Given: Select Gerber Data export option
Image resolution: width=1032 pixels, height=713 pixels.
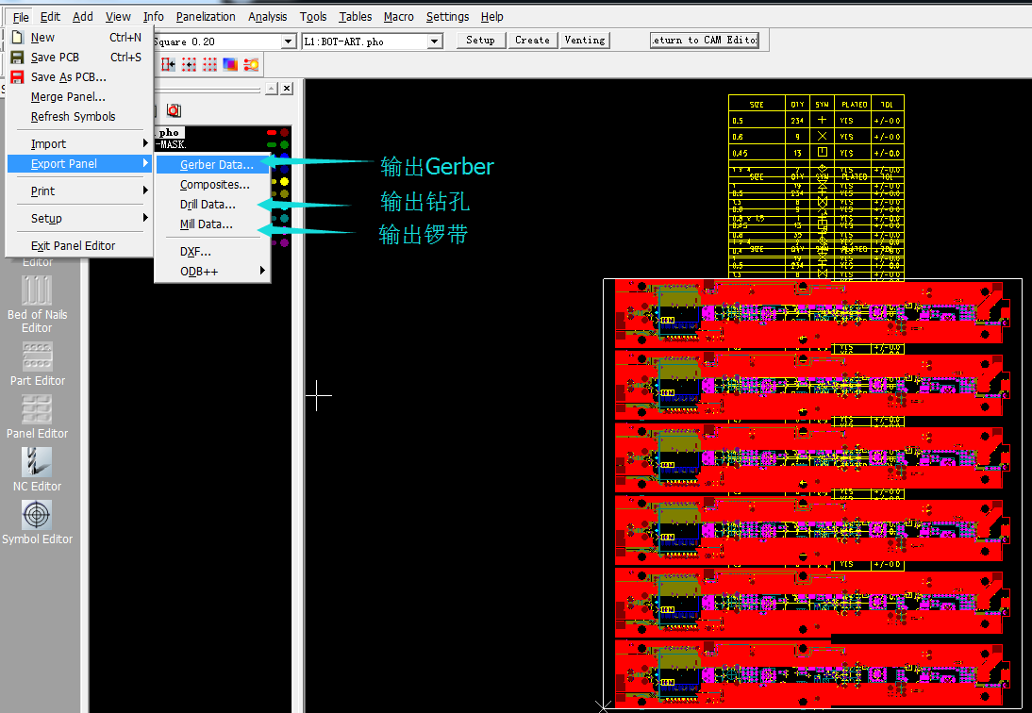Looking at the screenshot, I should (x=216, y=165).
